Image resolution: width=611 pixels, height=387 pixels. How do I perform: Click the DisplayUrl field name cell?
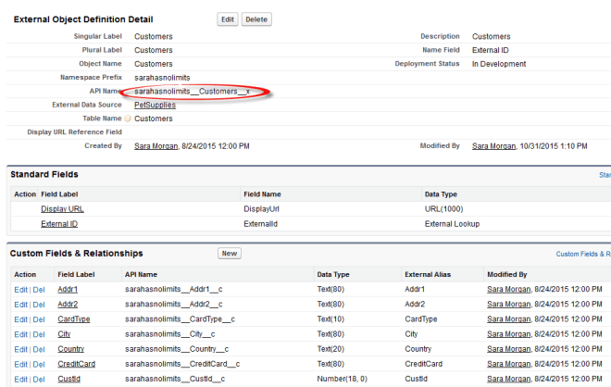[261, 209]
